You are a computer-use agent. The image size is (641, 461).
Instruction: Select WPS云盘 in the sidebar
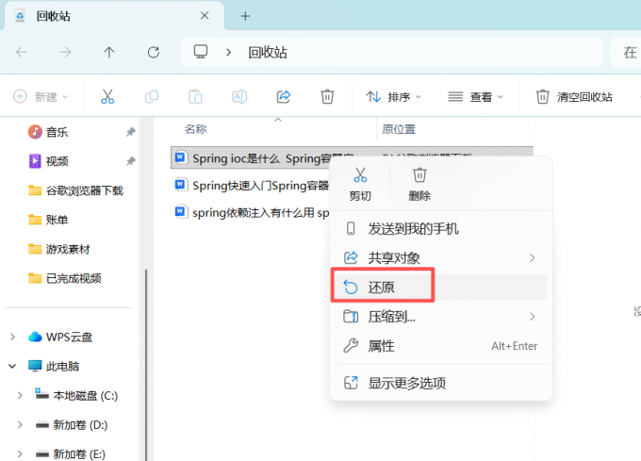click(x=60, y=337)
